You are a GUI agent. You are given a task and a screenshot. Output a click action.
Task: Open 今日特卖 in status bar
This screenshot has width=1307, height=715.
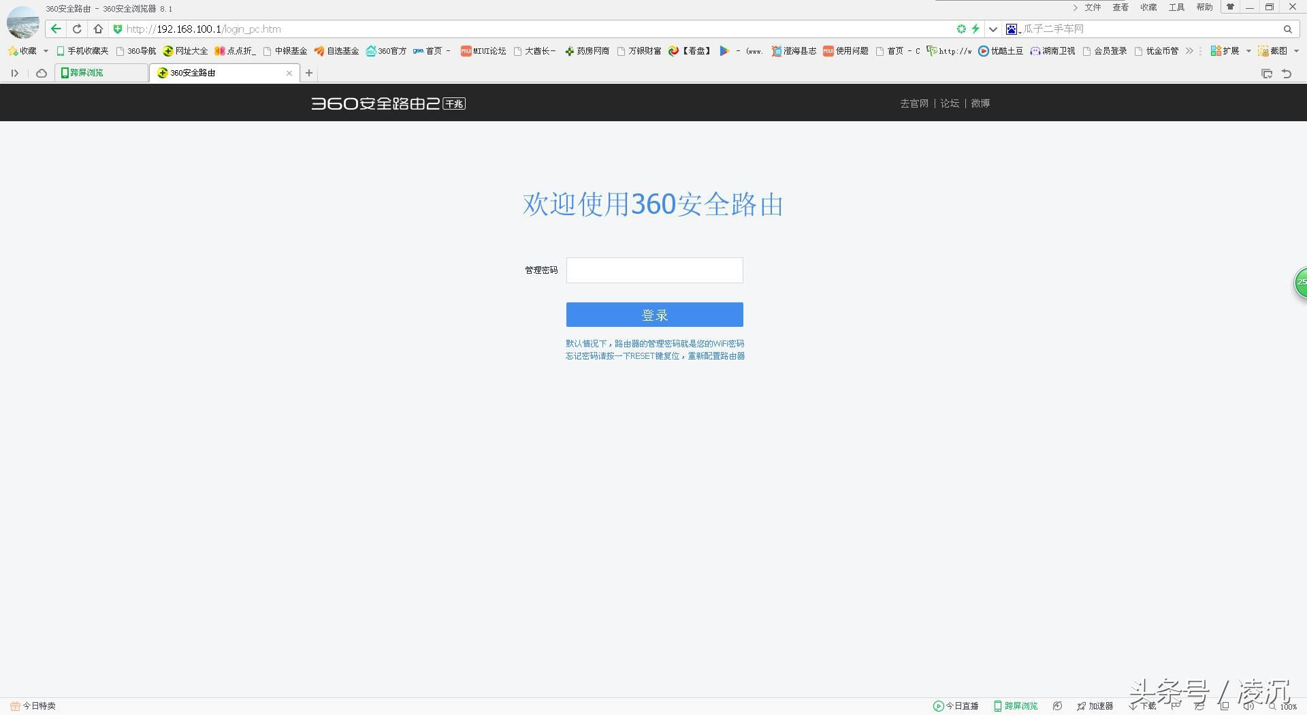click(x=33, y=706)
